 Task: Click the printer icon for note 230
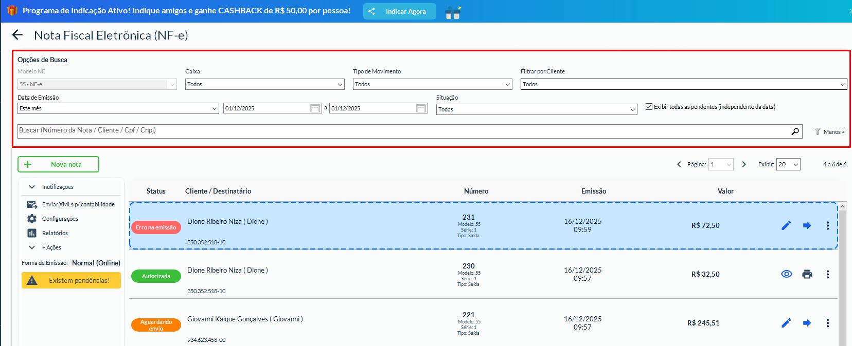click(x=807, y=274)
